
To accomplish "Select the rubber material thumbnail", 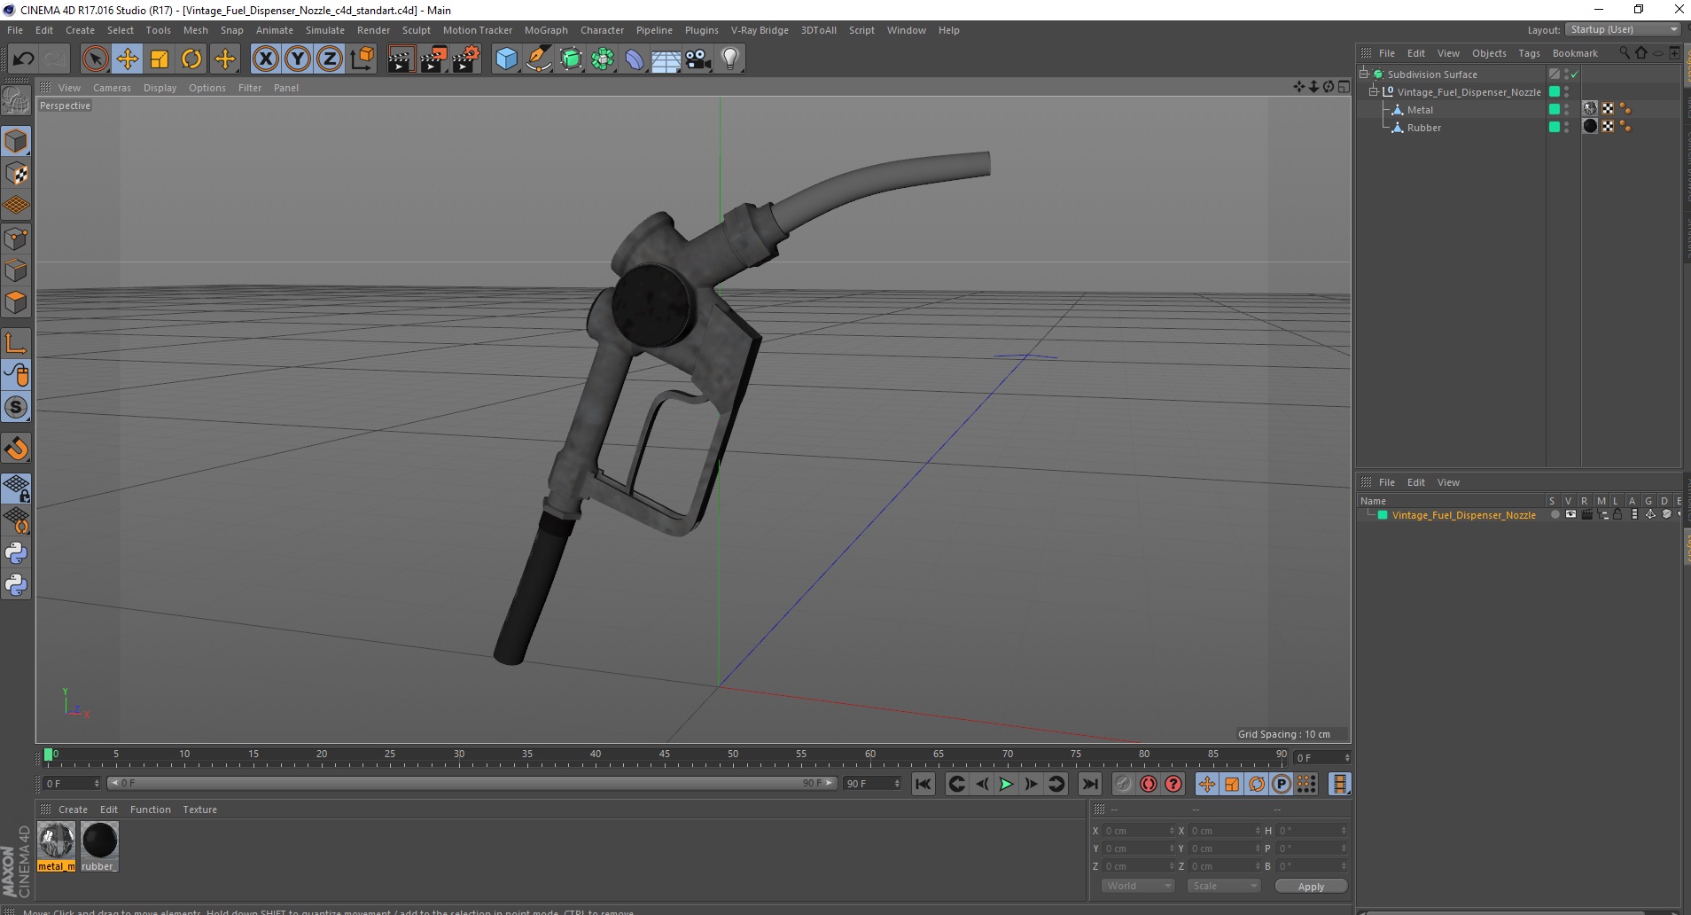I will tap(99, 847).
